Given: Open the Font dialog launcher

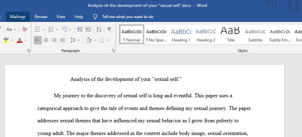Looking at the screenshot, I should [x=28, y=51].
